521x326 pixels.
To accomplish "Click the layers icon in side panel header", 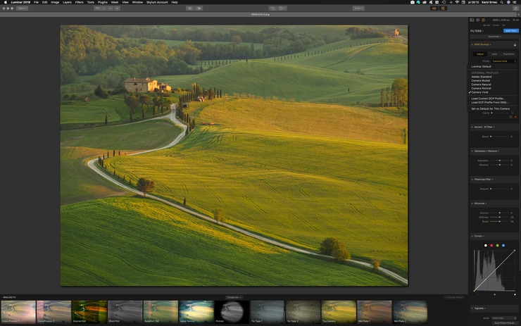I will 477,20.
